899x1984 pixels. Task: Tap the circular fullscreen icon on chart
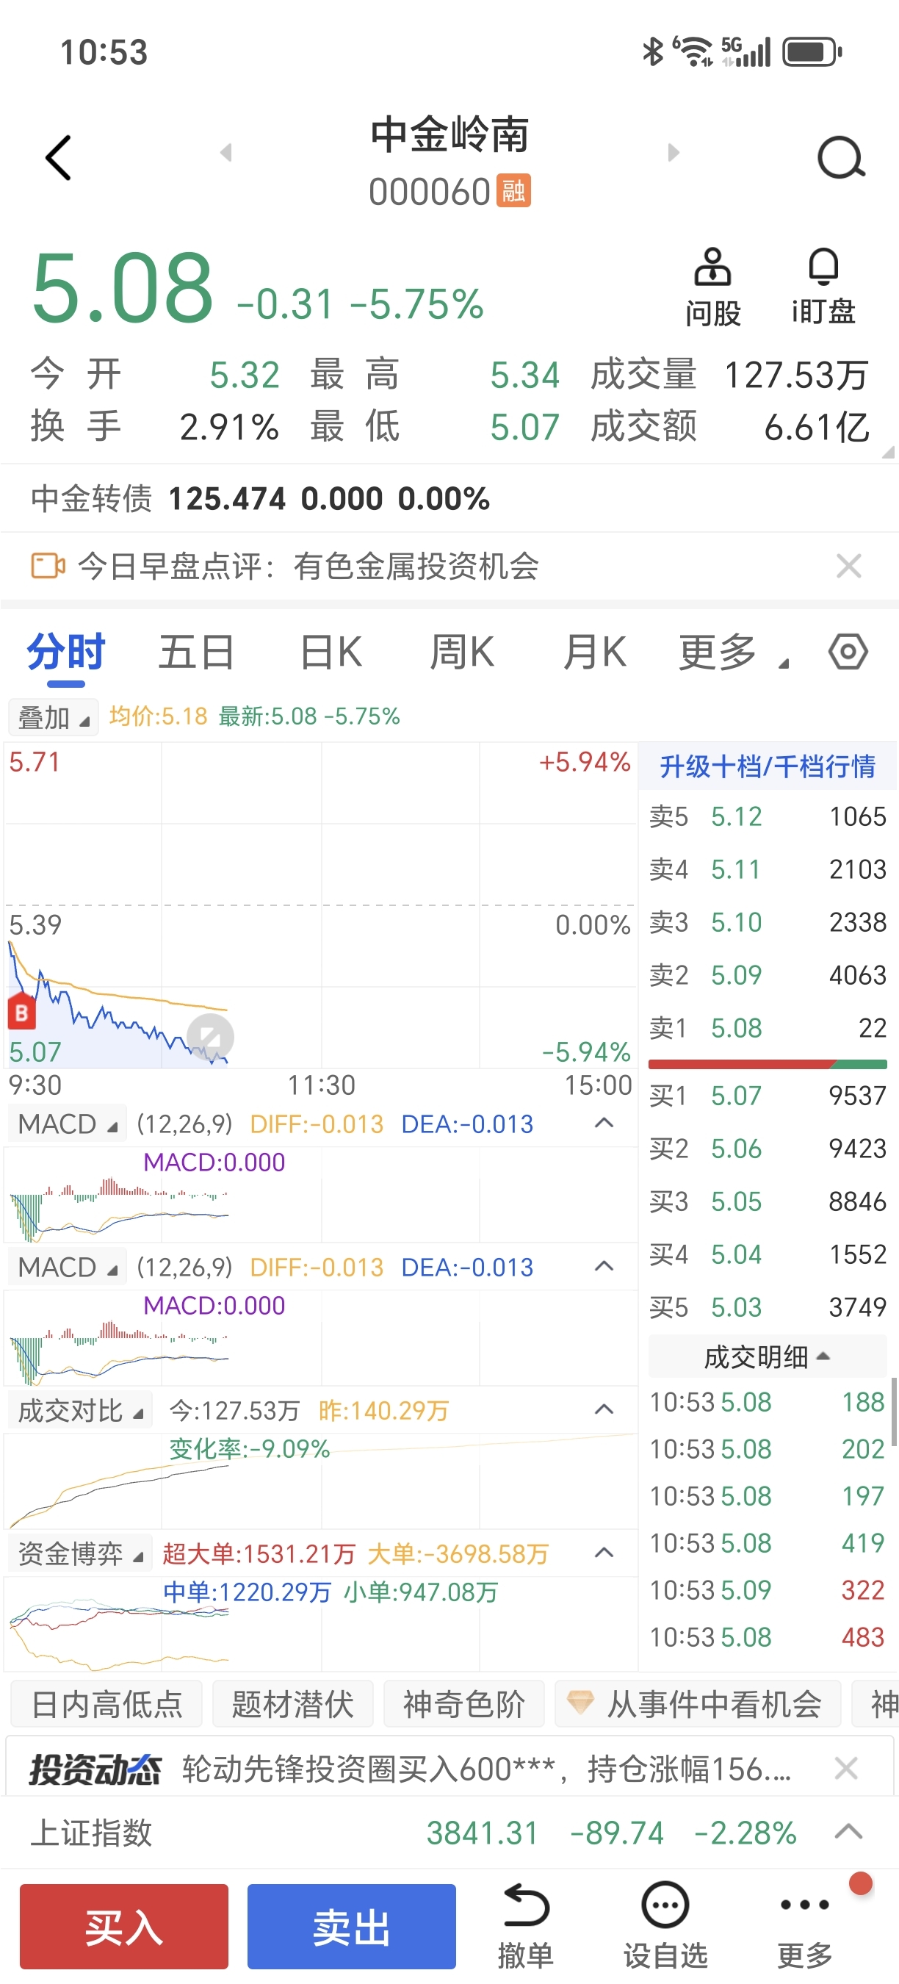(x=210, y=1038)
